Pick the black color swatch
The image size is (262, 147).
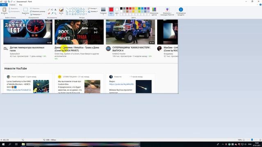(x=121, y=8)
